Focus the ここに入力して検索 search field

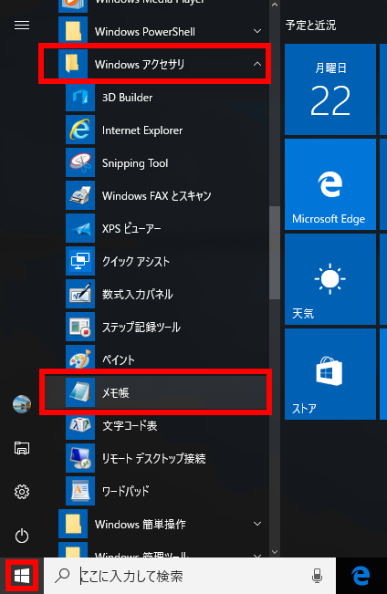click(190, 576)
